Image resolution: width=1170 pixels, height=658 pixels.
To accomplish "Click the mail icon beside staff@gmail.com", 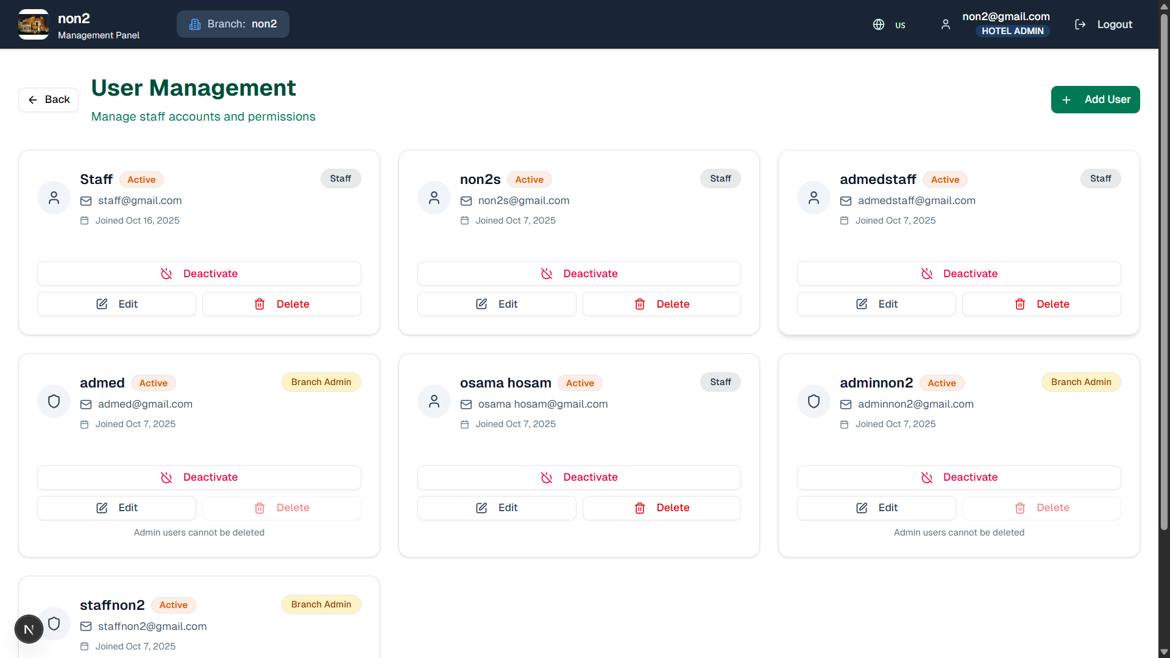I will 86,201.
